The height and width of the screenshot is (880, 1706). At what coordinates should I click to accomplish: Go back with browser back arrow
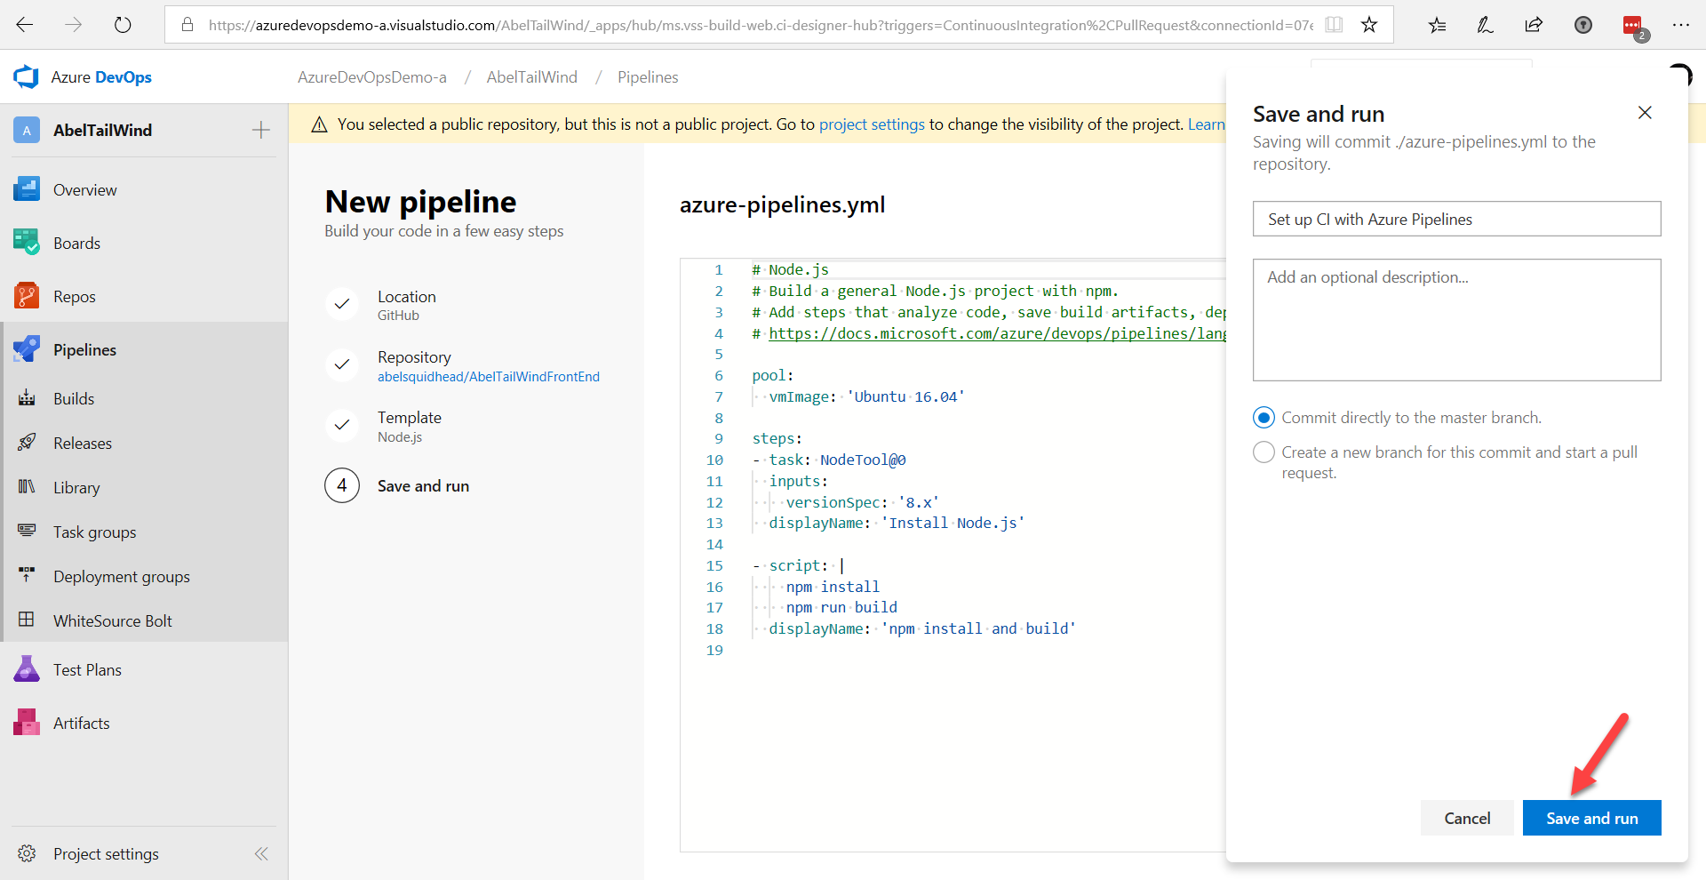[25, 25]
